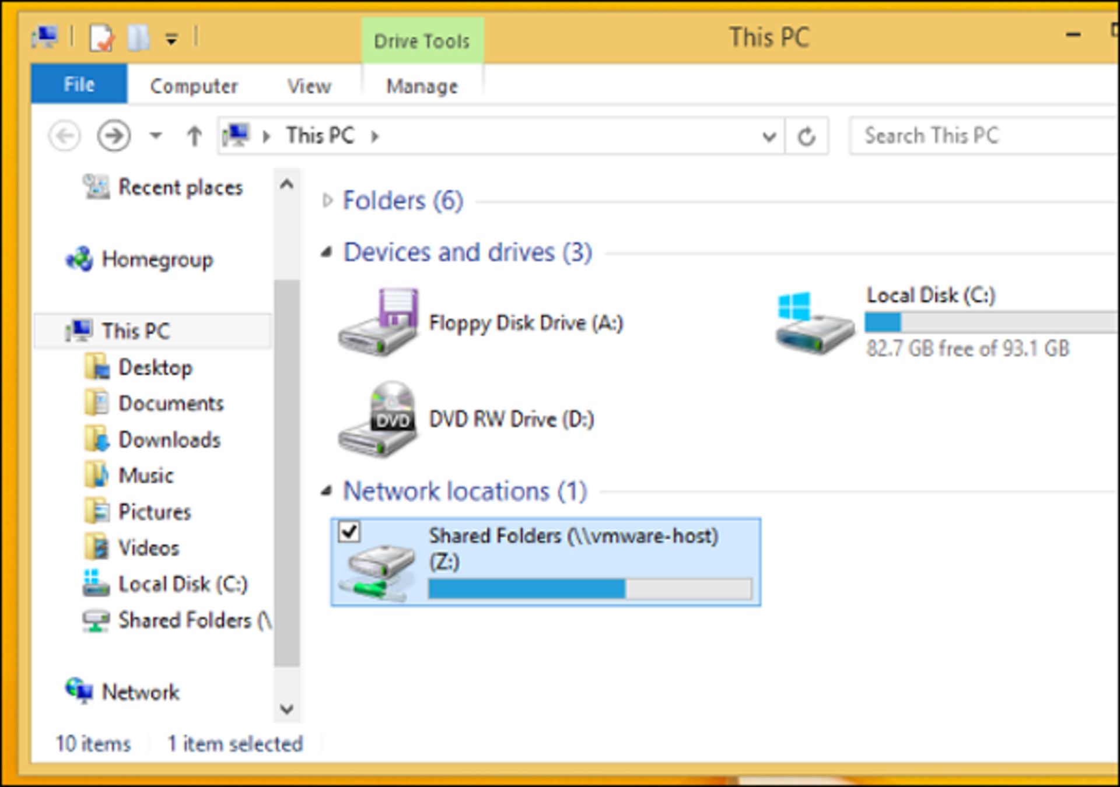Click the Properties icon in the quick access toolbar

tap(101, 38)
